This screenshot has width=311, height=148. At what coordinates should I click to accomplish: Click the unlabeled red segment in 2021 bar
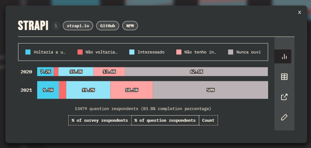pyautogui.click(x=63, y=90)
